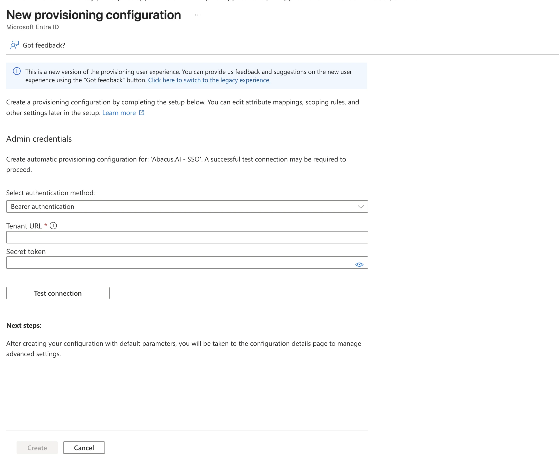Click the 'Tenant URL' label text

coord(24,226)
